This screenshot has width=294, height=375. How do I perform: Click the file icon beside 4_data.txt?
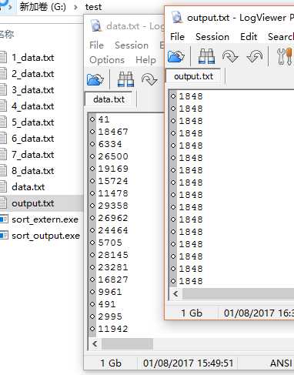[3, 105]
